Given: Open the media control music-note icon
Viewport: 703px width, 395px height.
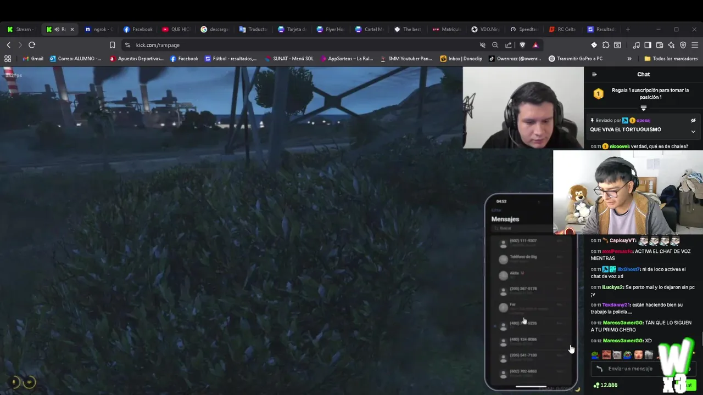Looking at the screenshot, I should pyautogui.click(x=636, y=45).
